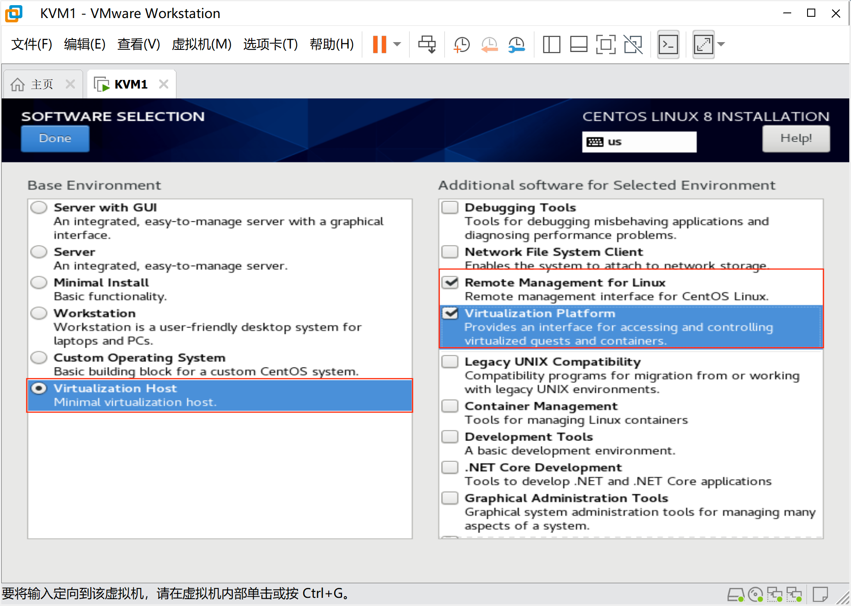851x606 pixels.
Task: Open the 虚拟机(M) menu
Action: [201, 44]
